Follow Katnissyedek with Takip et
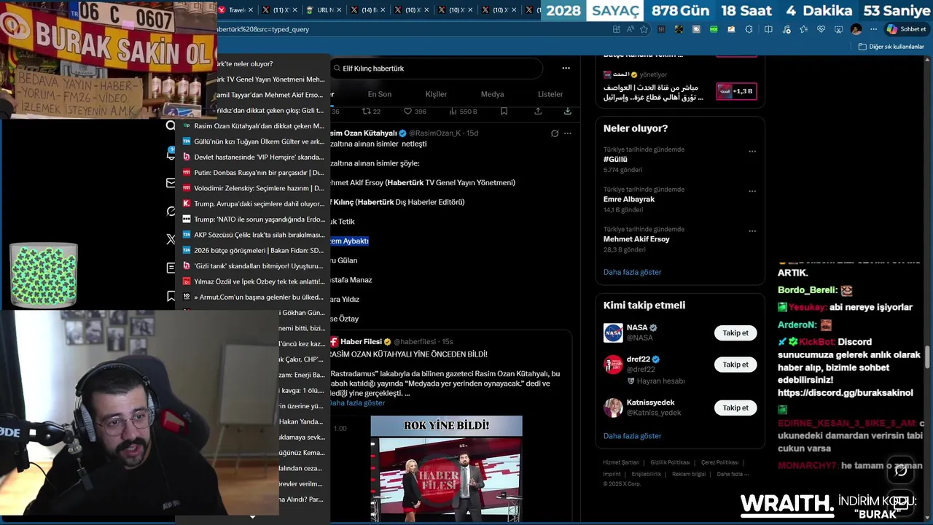The width and height of the screenshot is (933, 525). click(735, 408)
